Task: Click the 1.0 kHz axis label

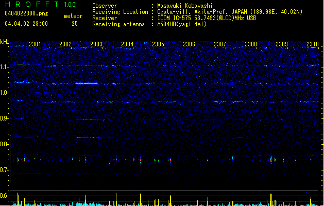Action: point(5,93)
